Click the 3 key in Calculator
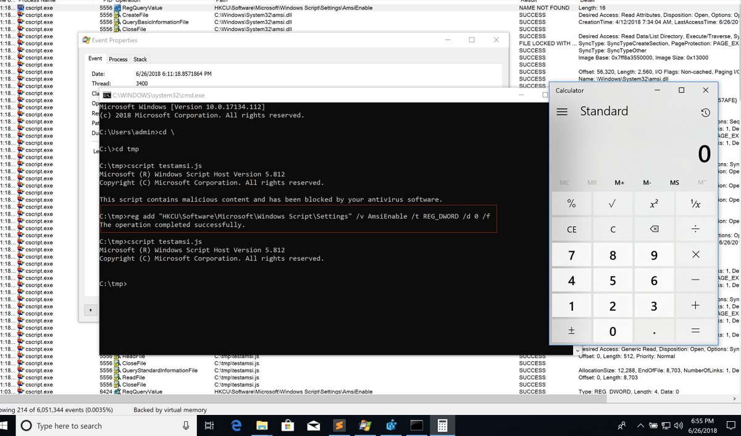This screenshot has width=741, height=436. 654,306
